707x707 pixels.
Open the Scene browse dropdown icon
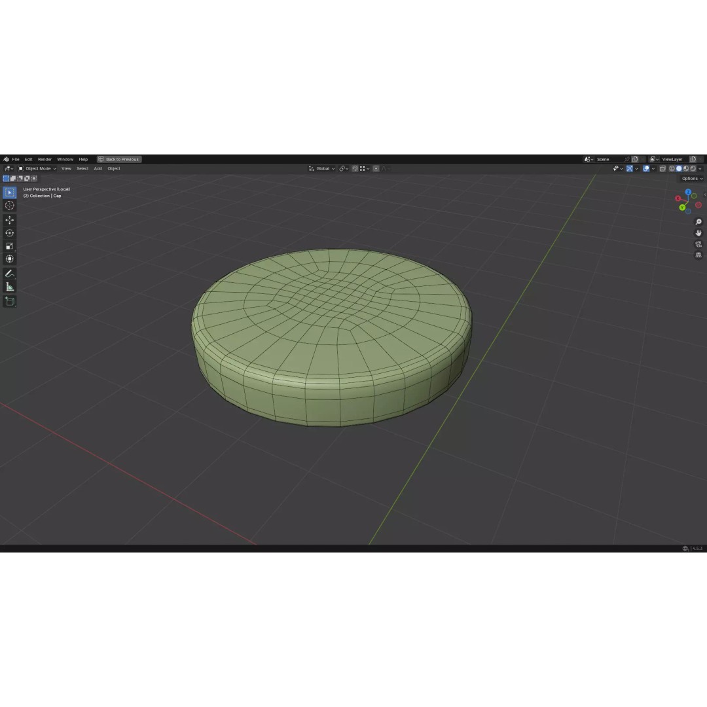tap(589, 159)
